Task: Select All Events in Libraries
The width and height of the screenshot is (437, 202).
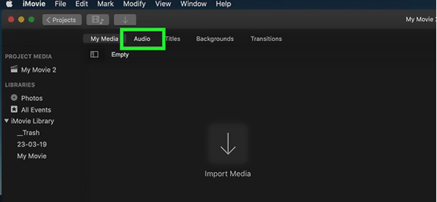Action: pos(36,110)
